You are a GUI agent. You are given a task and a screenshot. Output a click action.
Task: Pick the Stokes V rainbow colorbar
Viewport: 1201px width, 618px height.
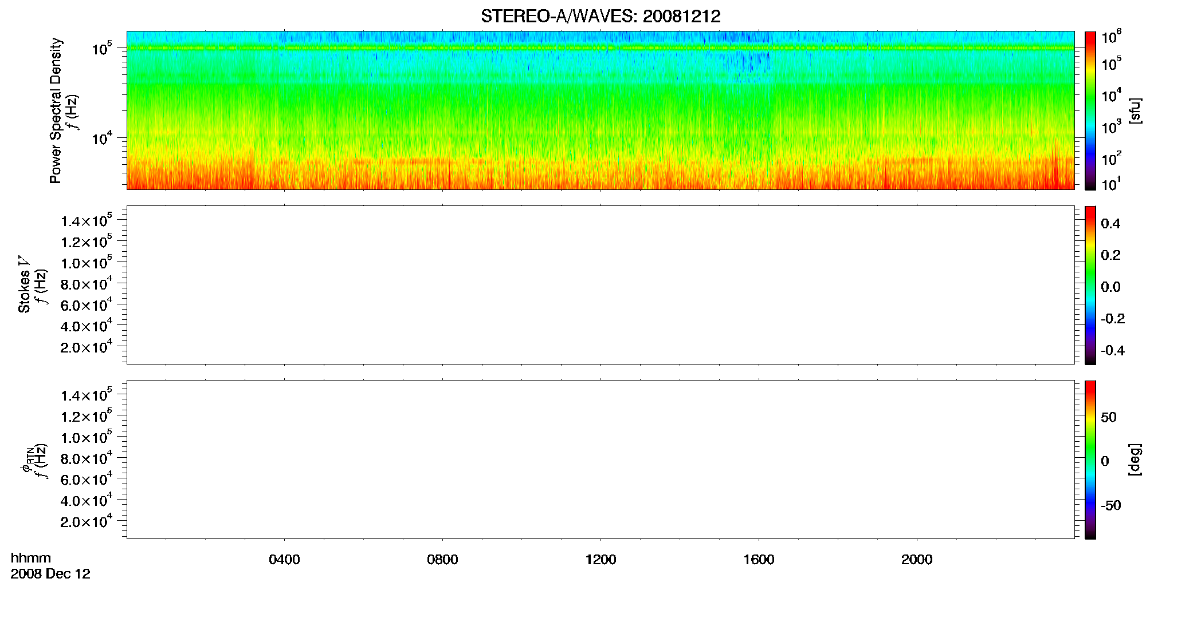(x=1090, y=285)
